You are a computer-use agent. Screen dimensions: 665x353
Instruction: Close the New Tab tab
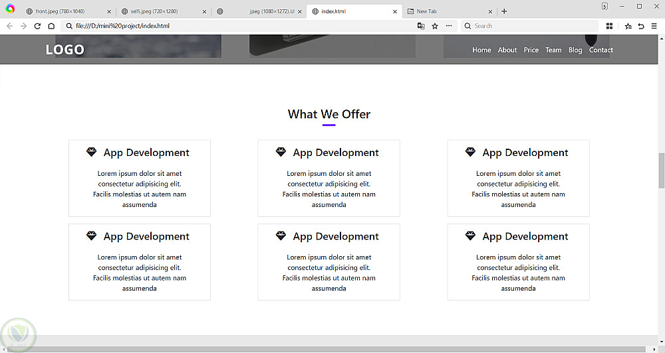(490, 11)
